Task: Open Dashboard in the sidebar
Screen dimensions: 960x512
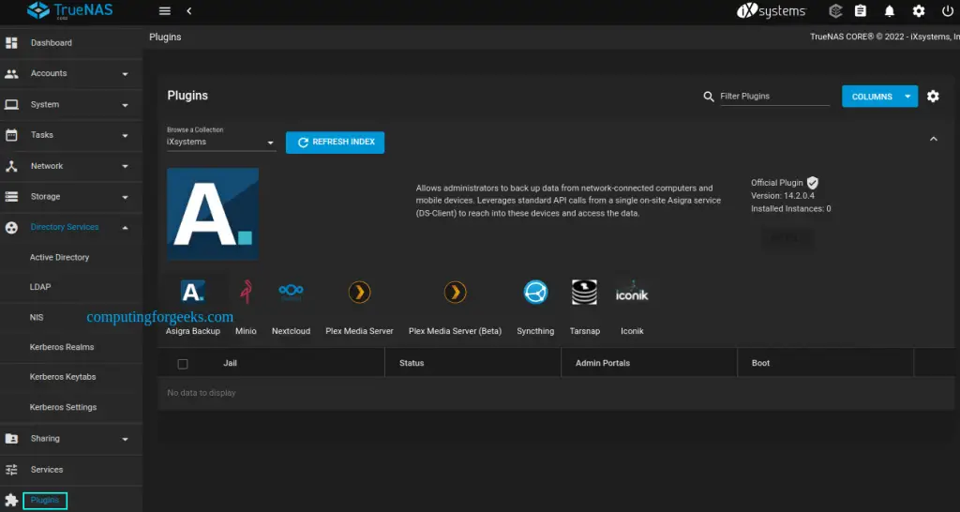Action: (x=52, y=43)
